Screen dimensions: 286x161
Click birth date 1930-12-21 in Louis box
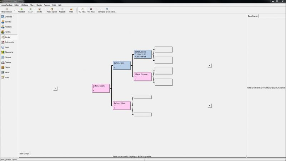pyautogui.click(x=141, y=54)
